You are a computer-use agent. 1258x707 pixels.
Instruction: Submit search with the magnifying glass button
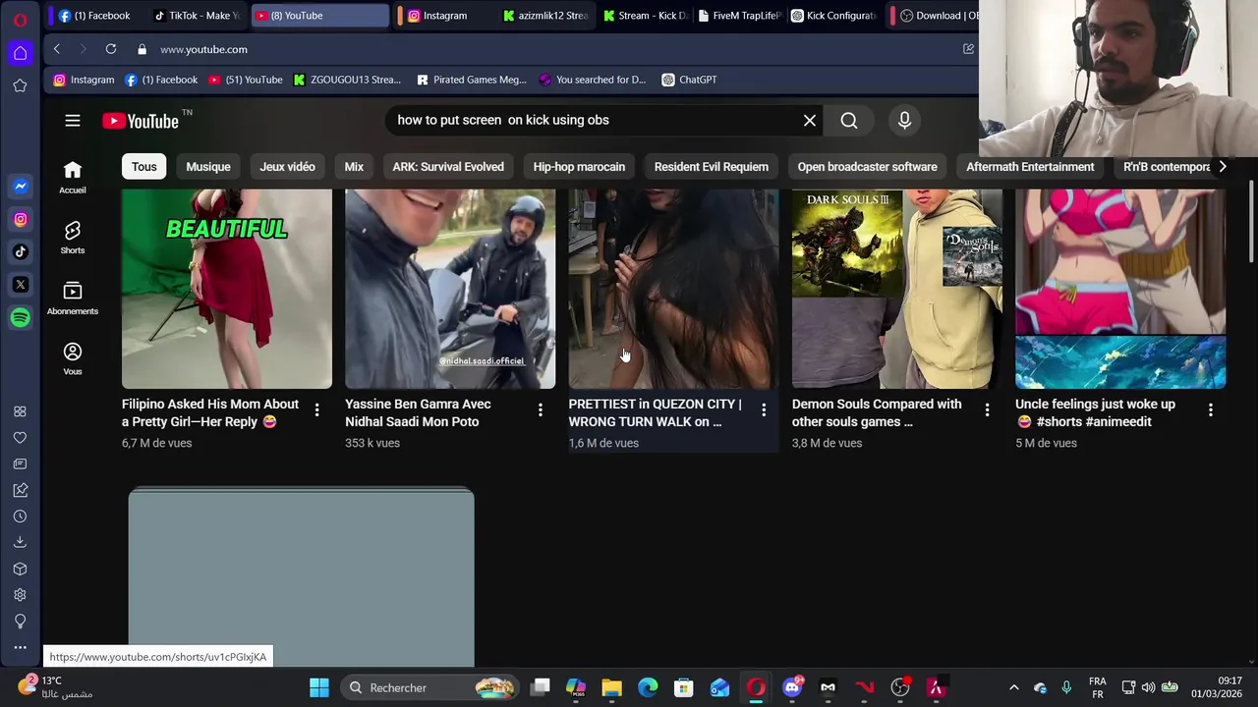click(x=849, y=120)
